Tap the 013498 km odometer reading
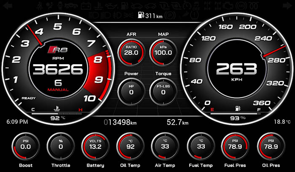 [x=120, y=122]
